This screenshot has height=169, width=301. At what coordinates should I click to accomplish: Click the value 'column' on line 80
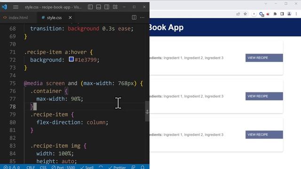point(96,122)
